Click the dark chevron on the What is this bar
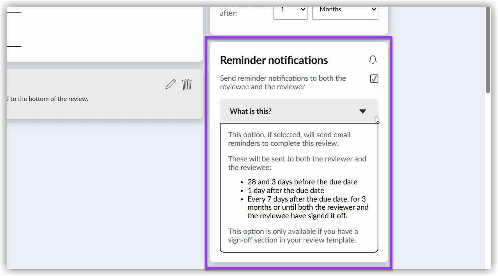The image size is (498, 276). (363, 111)
